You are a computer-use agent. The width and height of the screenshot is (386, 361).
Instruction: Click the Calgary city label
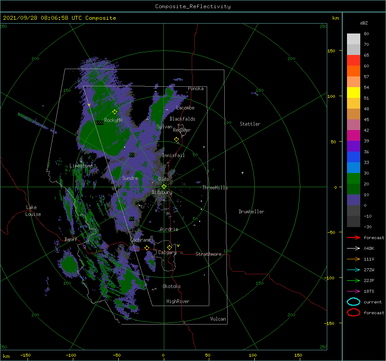click(167, 252)
